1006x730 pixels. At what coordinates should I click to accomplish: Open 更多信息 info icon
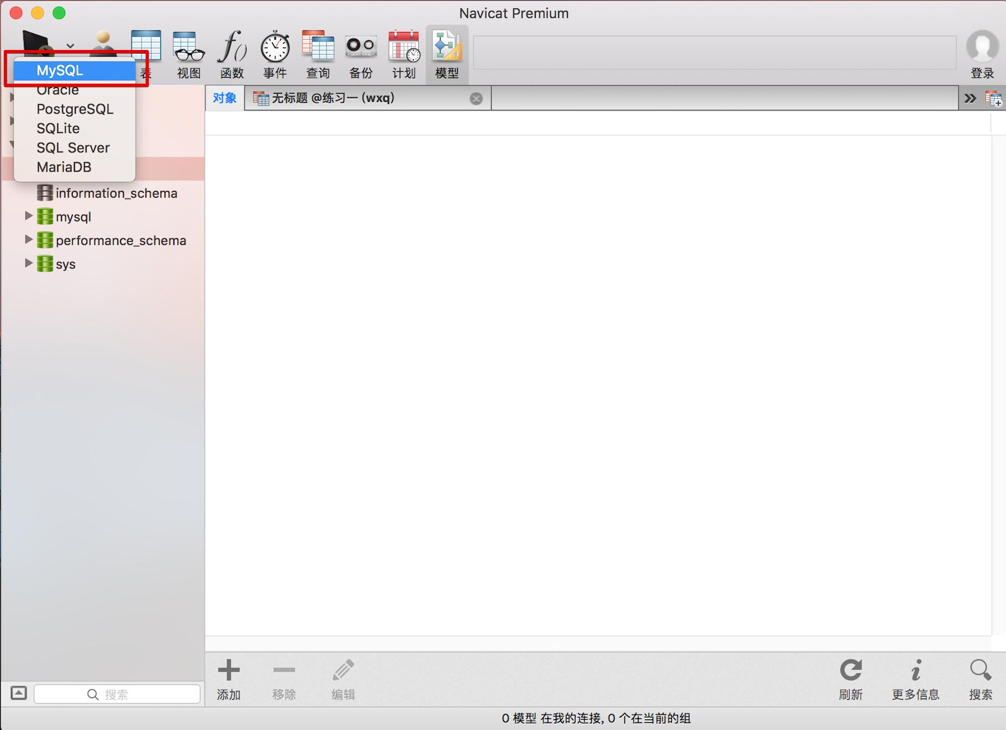coord(916,670)
